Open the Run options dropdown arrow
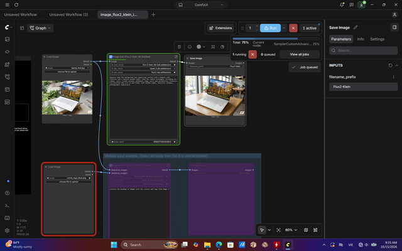This screenshot has height=251, width=402. coord(284,28)
